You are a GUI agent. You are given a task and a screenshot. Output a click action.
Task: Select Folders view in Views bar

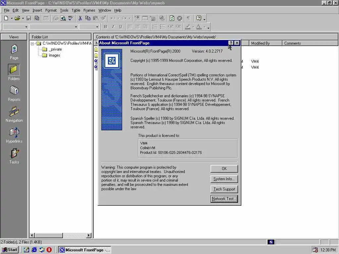click(14, 72)
